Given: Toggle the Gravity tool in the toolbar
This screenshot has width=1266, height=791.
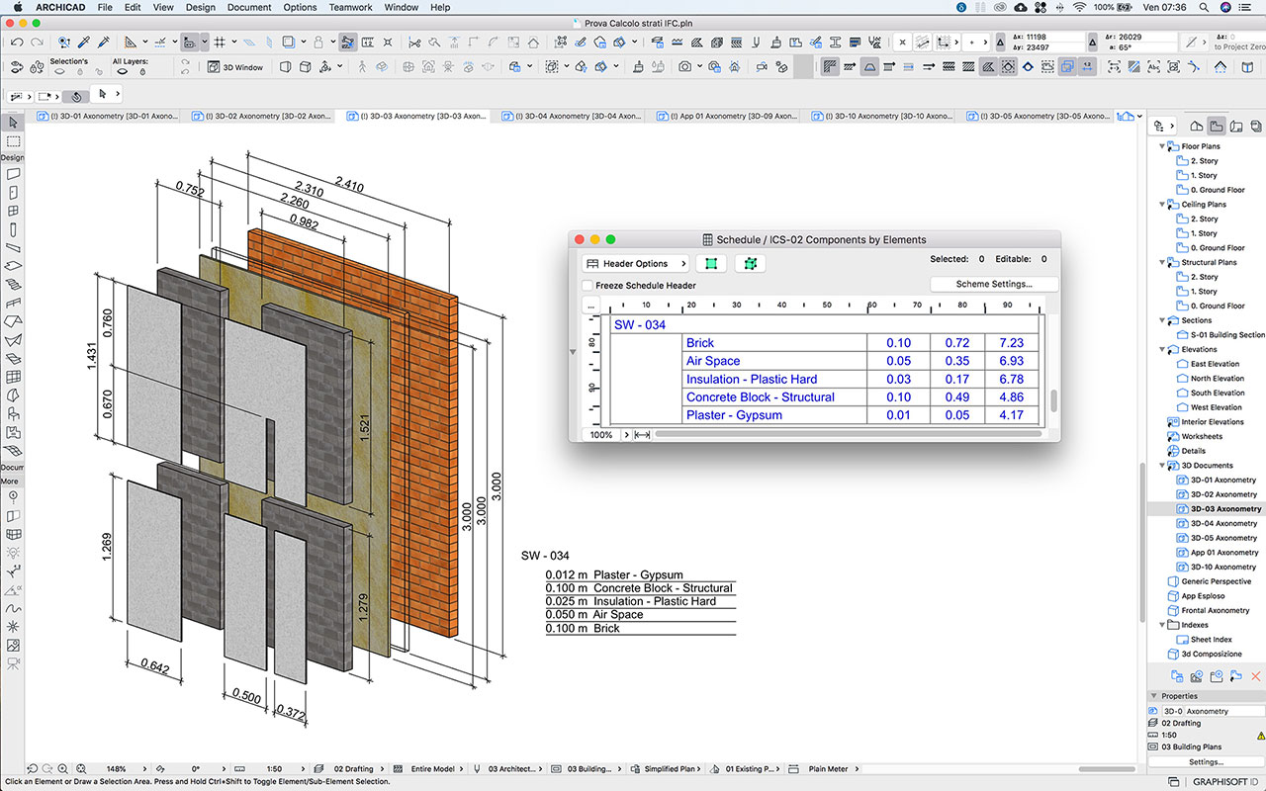Looking at the screenshot, I should click(x=317, y=44).
